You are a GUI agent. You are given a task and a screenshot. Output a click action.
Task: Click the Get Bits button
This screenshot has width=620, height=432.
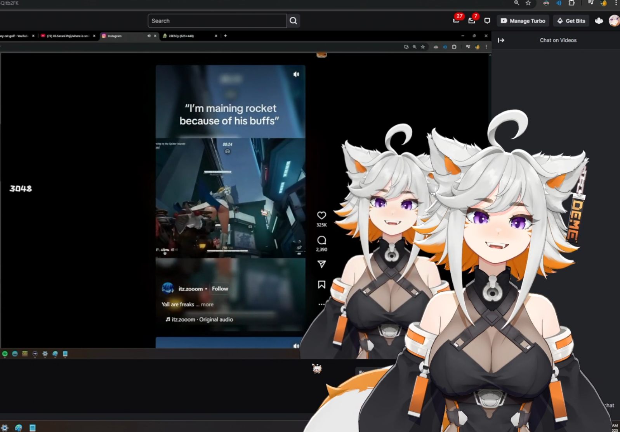[571, 21]
